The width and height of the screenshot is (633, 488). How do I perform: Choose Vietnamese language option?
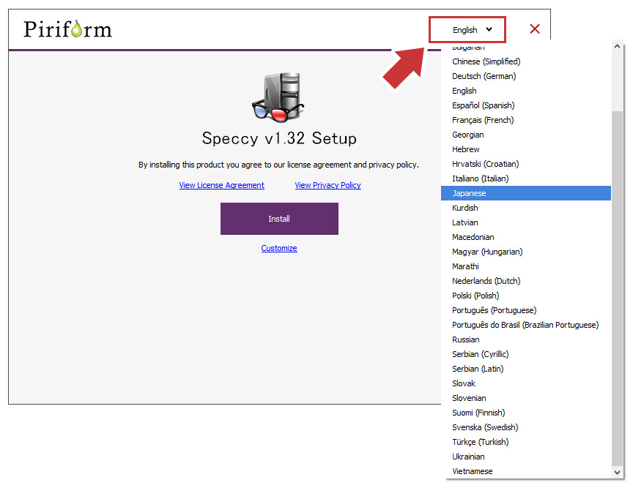tap(526, 471)
